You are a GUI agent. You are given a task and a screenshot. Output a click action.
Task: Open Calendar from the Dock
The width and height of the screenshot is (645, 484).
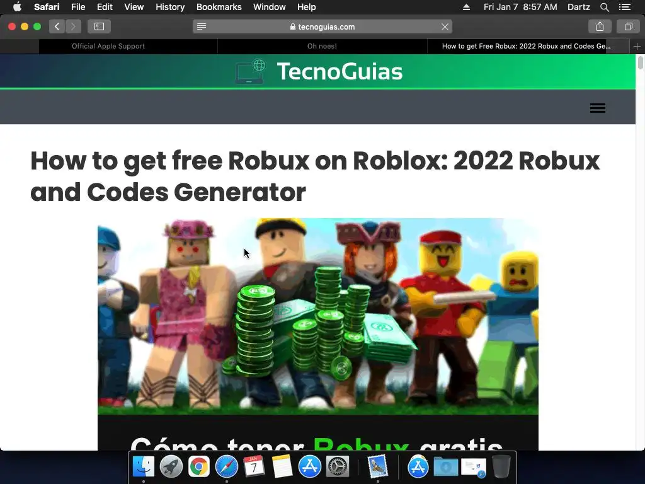tap(254, 466)
